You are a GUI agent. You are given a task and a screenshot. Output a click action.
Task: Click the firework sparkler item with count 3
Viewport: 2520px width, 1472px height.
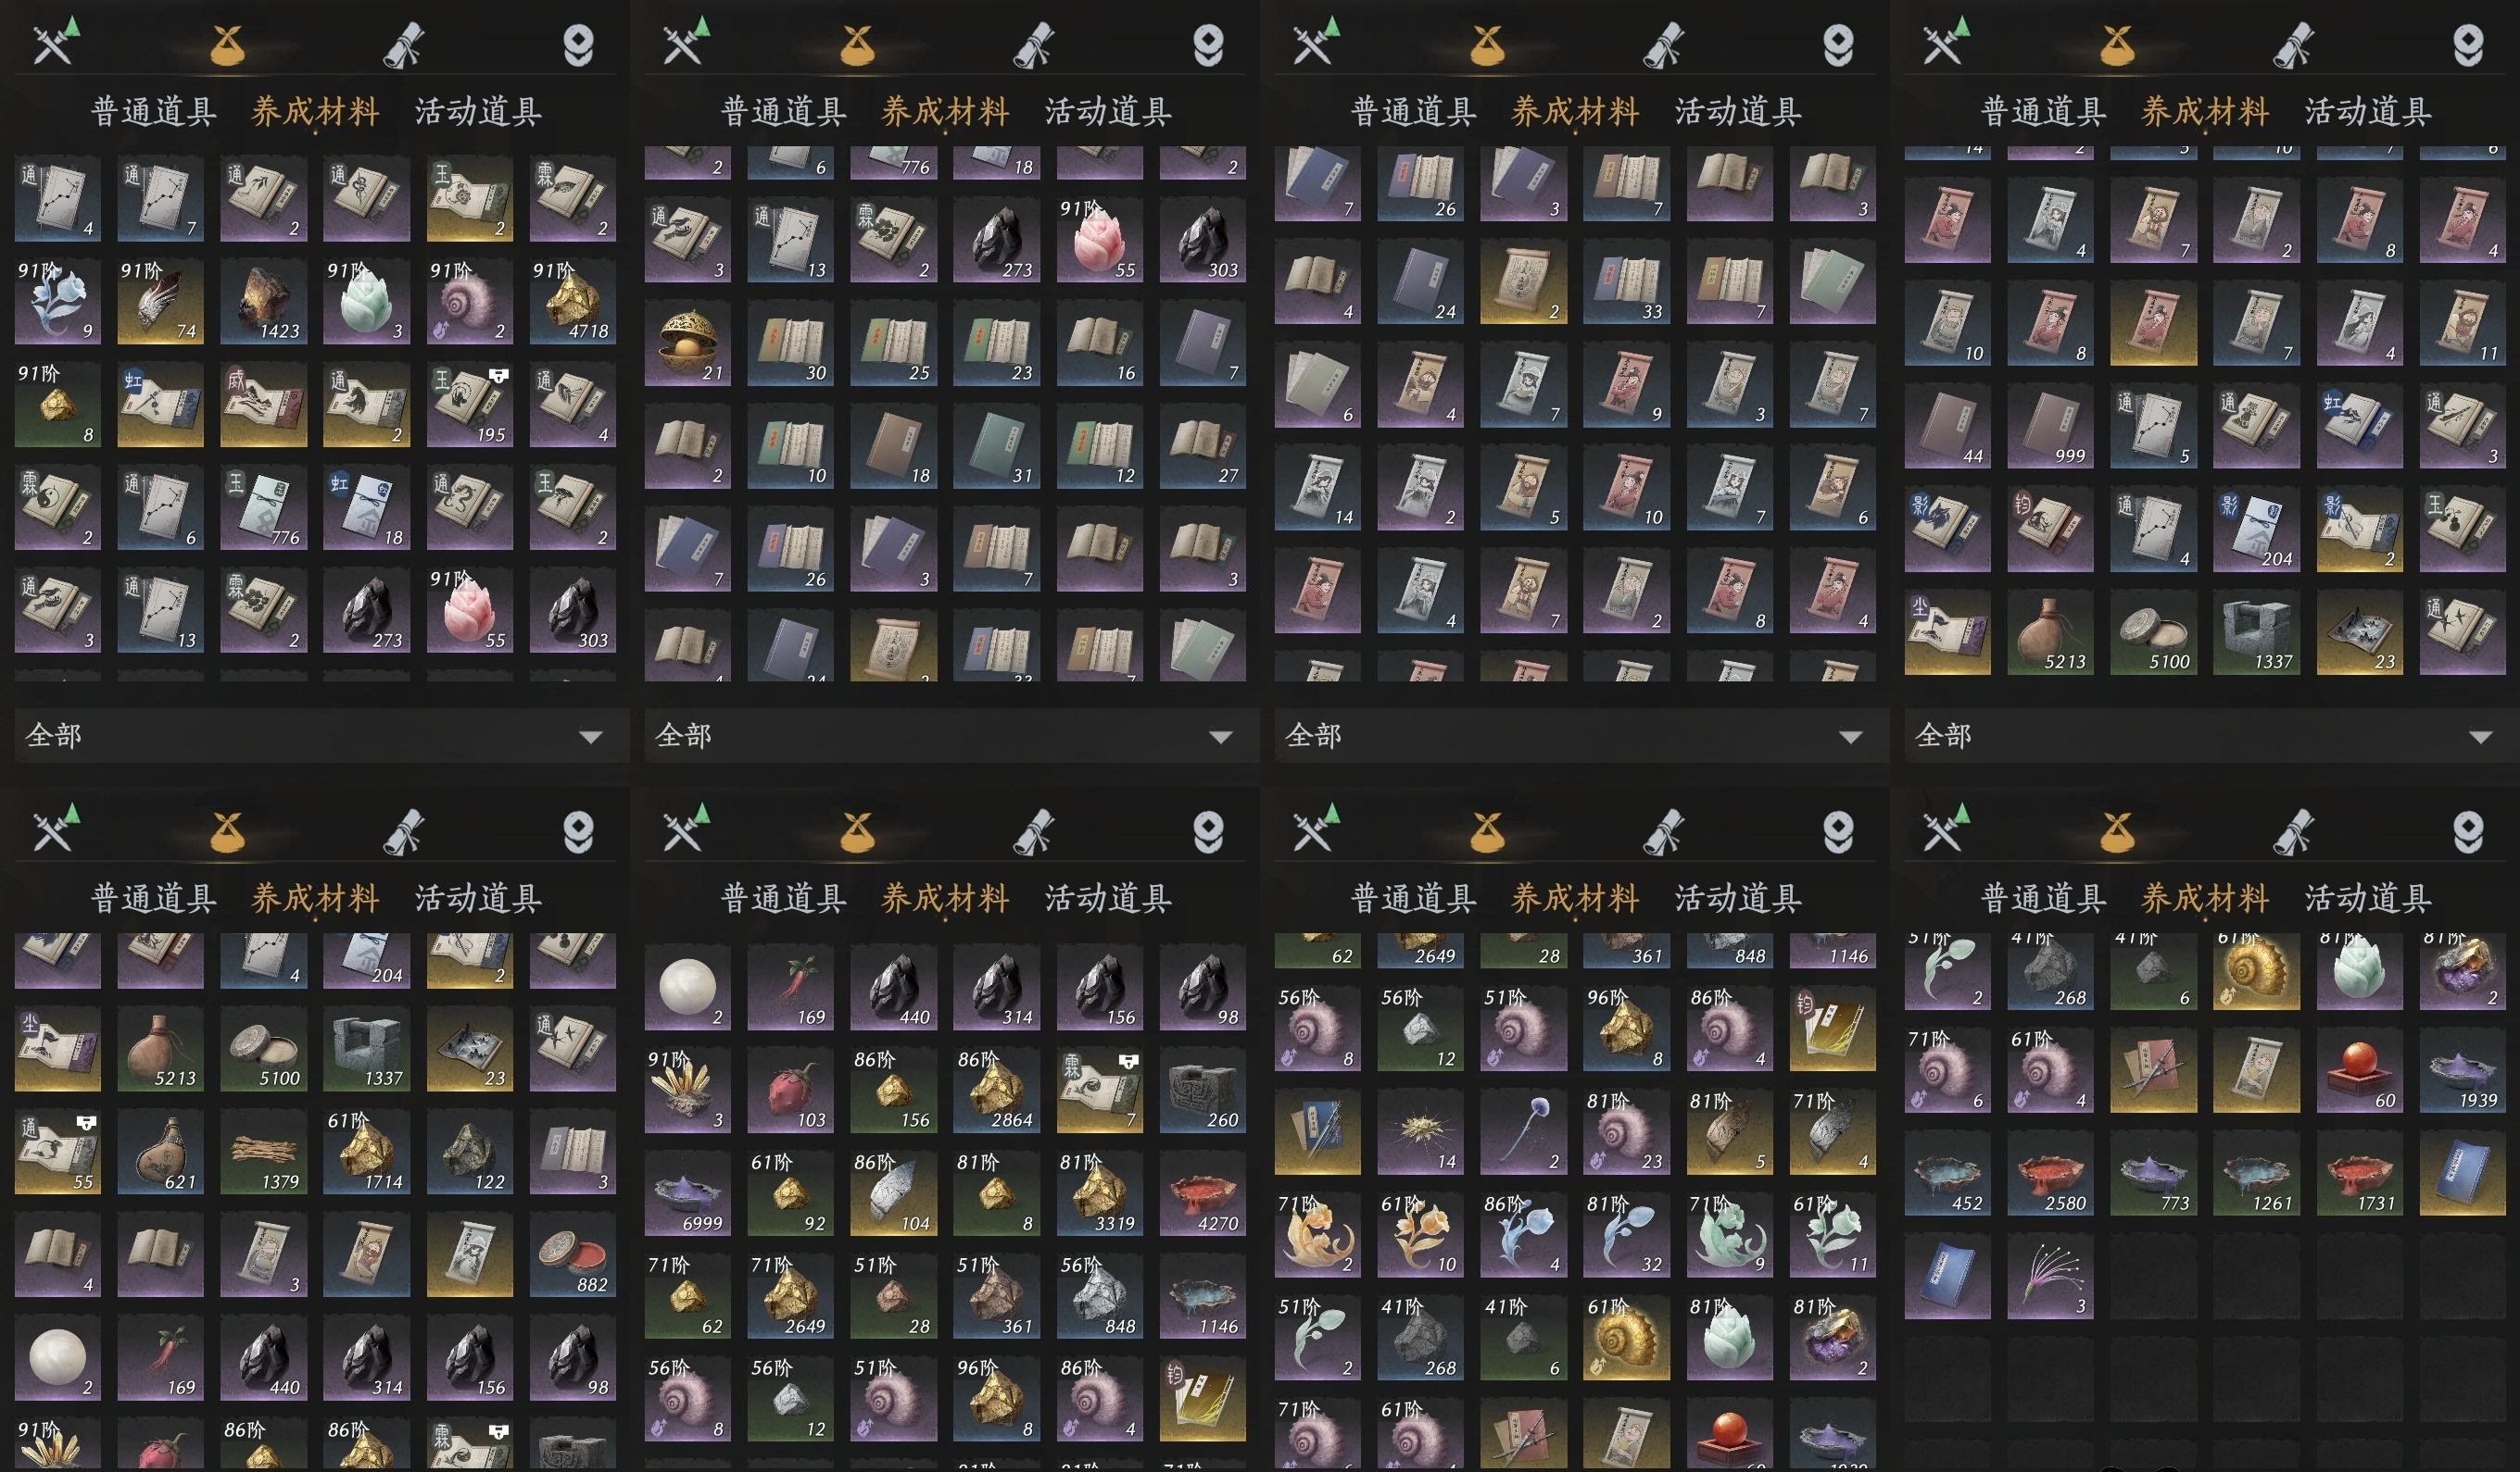pos(2050,1276)
